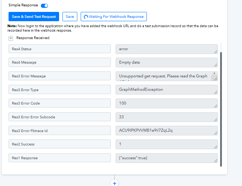Viewport: 242px width, 186px height.
Task: Click the value field showing 100
Action: point(167,103)
